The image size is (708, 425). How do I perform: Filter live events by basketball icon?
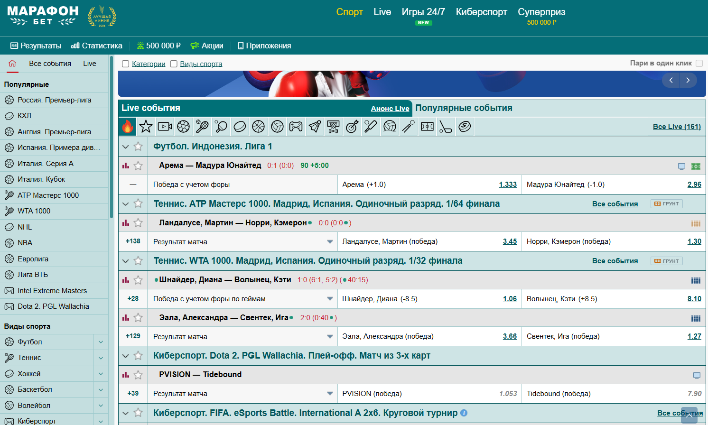point(259,127)
